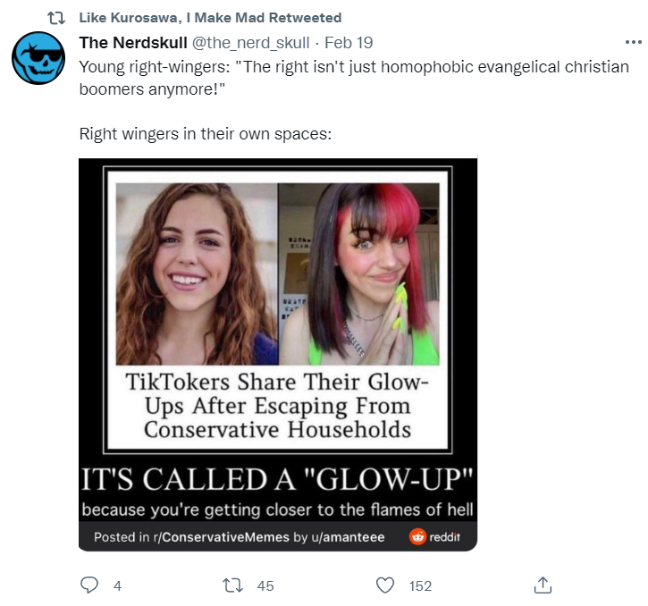
Task: Open 'Like Kurosawa, I Make Mad Retweeted' profile
Action: [210, 18]
